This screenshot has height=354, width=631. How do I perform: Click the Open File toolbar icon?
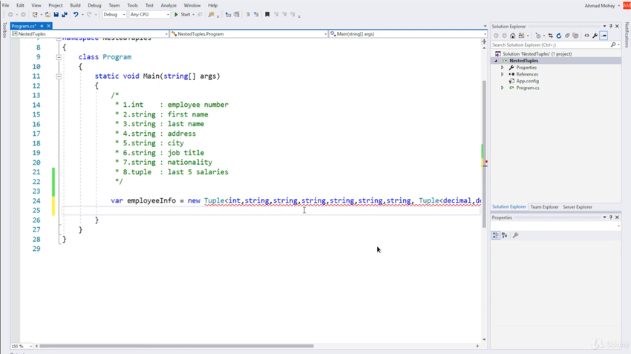48,15
